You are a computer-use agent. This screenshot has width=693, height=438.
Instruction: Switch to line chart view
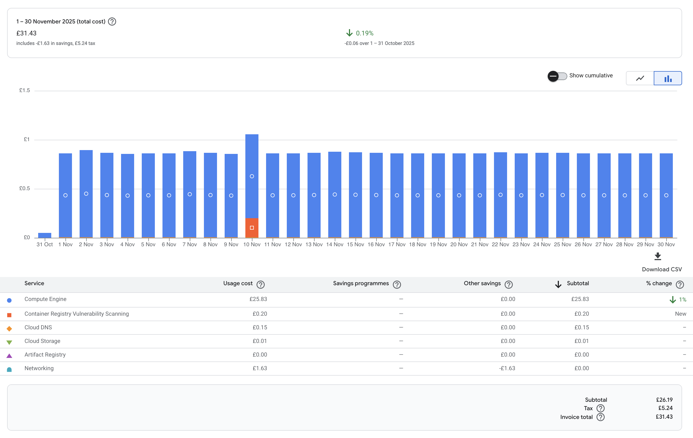[640, 78]
